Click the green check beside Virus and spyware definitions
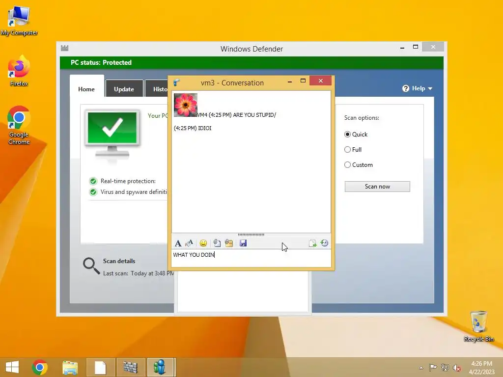The height and width of the screenshot is (377, 503). click(93, 192)
